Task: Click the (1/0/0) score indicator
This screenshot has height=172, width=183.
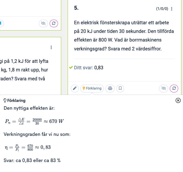Action: (162, 9)
